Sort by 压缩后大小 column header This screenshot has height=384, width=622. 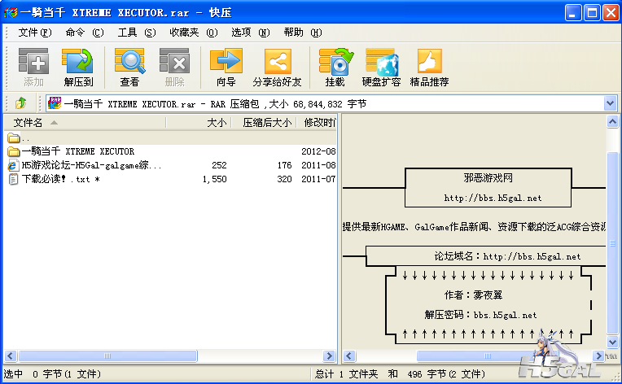(266, 123)
